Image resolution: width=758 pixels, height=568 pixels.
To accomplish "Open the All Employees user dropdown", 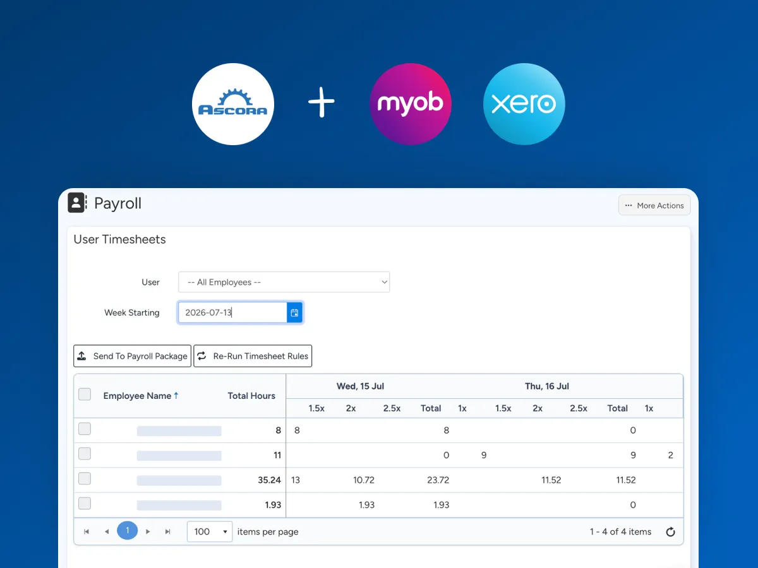I will pyautogui.click(x=284, y=282).
